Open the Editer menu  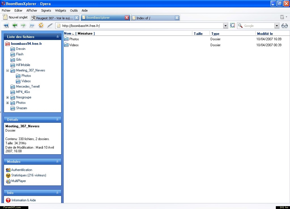coord(18,10)
